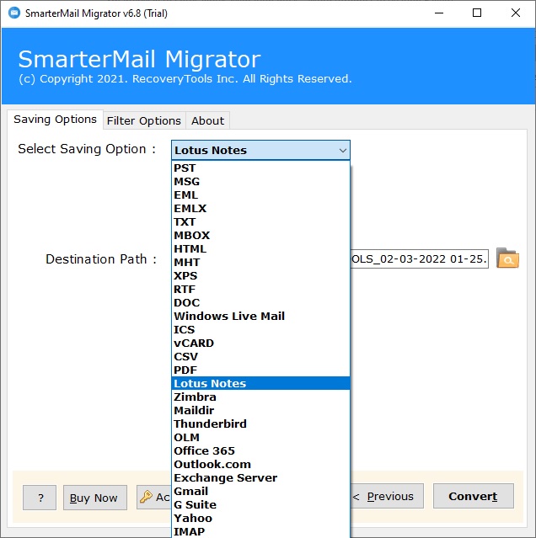Minimize the SmarterMail Migrator window
The height and width of the screenshot is (538, 536).
(439, 13)
